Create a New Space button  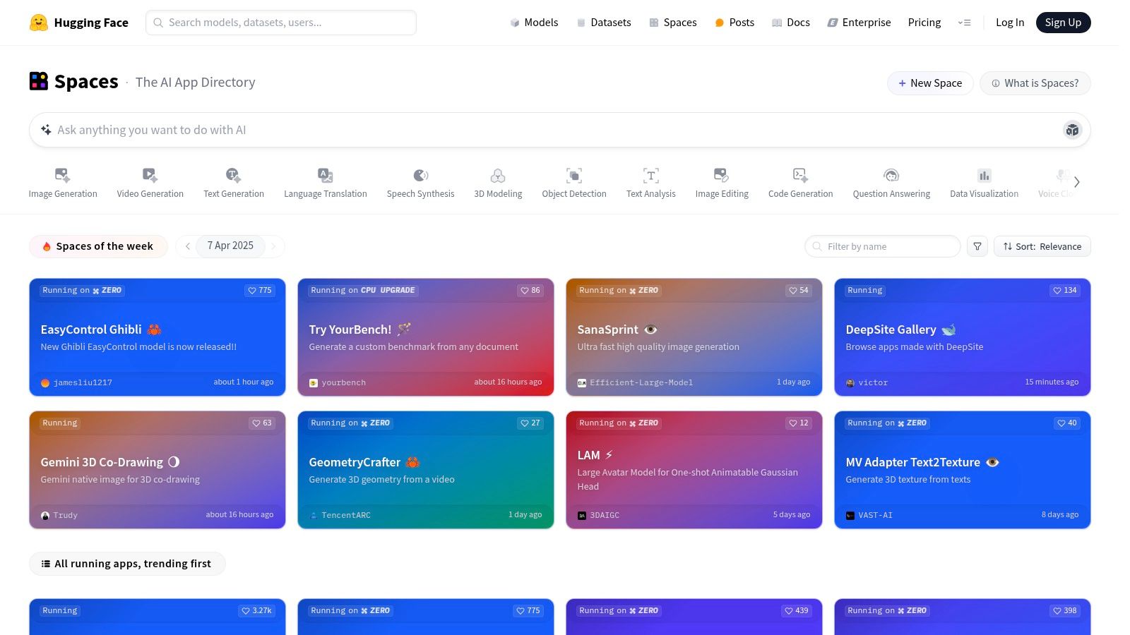pos(930,83)
